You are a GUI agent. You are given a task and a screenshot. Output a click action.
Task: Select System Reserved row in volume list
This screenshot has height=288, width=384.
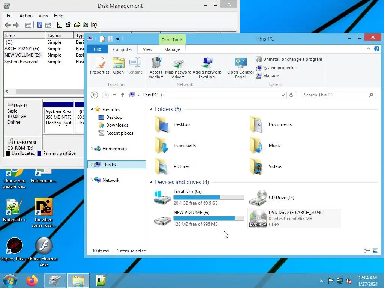(21, 61)
